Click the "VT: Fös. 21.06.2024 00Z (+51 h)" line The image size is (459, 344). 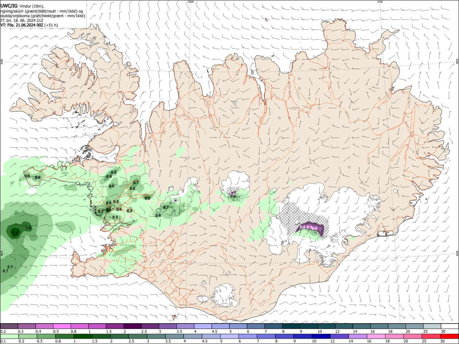point(29,25)
